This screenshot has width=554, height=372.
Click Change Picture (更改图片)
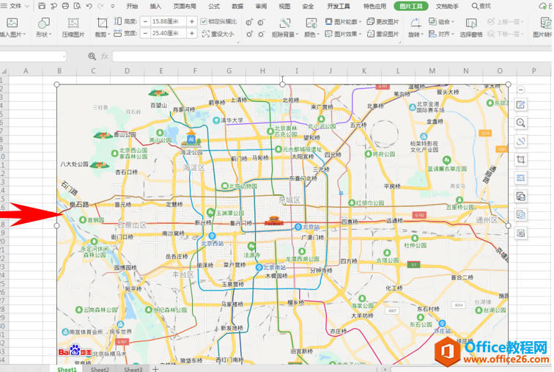click(383, 21)
